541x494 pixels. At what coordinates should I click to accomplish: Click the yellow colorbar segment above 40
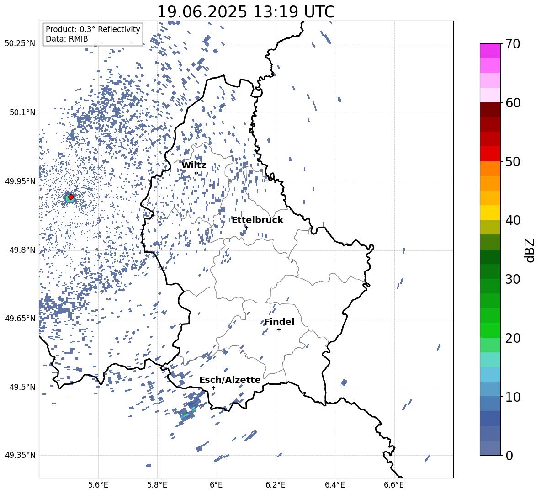490,213
